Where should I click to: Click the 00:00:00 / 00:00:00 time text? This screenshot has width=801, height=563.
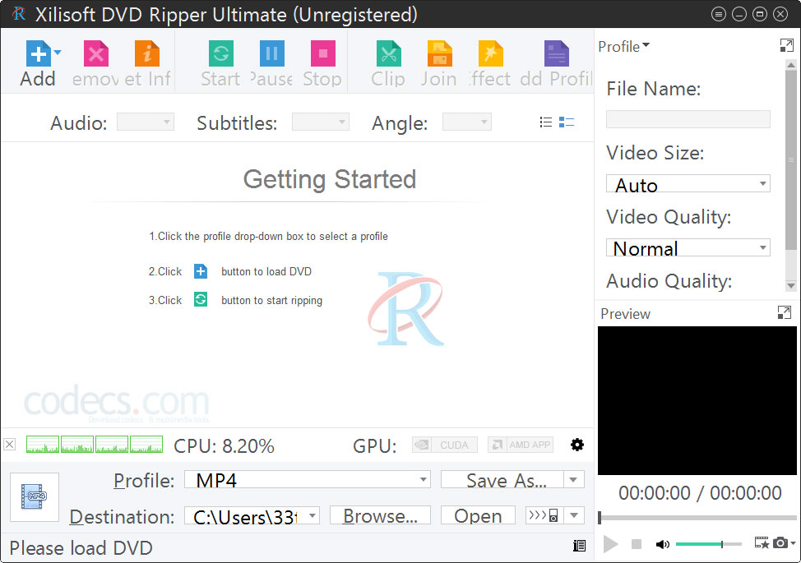point(700,492)
